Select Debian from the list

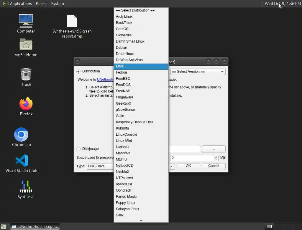(x=141, y=48)
